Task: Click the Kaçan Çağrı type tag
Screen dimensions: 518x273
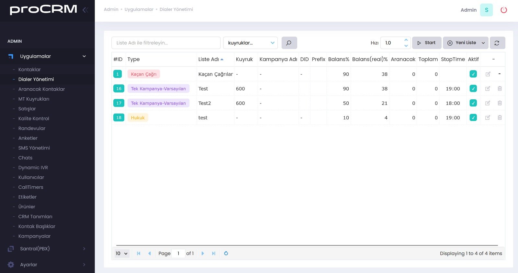Action: (144, 74)
